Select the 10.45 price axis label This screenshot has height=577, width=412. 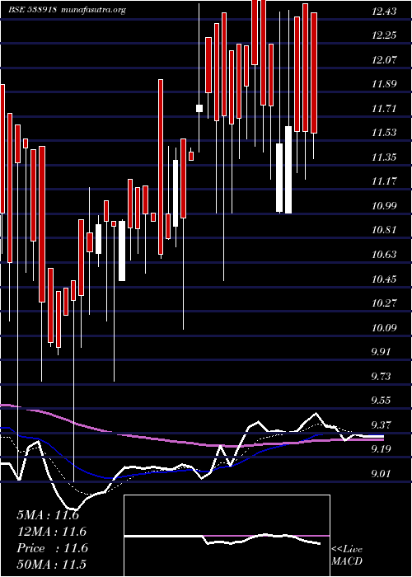(x=384, y=279)
